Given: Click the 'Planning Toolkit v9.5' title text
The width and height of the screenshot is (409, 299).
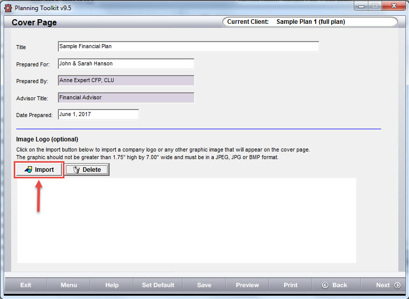Looking at the screenshot, I should pyautogui.click(x=43, y=8).
